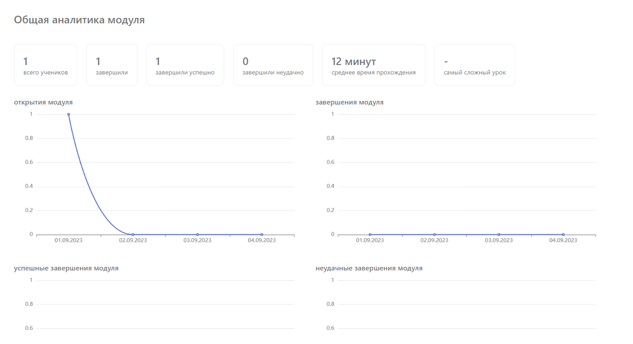
Task: Click the 0.2 axis value in завершения модуля chart
Action: [331, 210]
